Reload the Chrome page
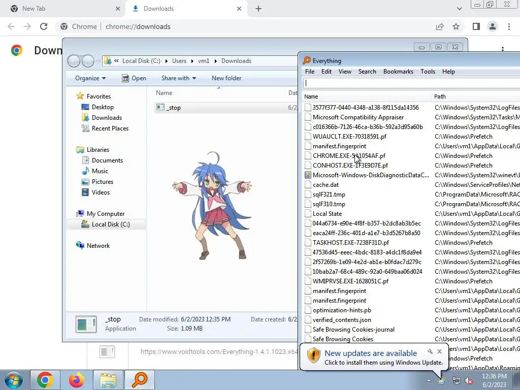This screenshot has width=520, height=390. [44, 26]
